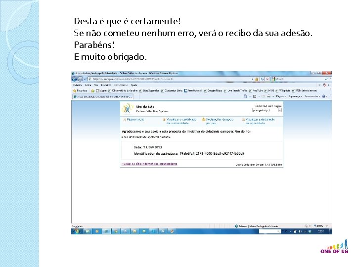Open the Favoritos star button on favorites bar
The width and height of the screenshot is (356, 267).
80,90
